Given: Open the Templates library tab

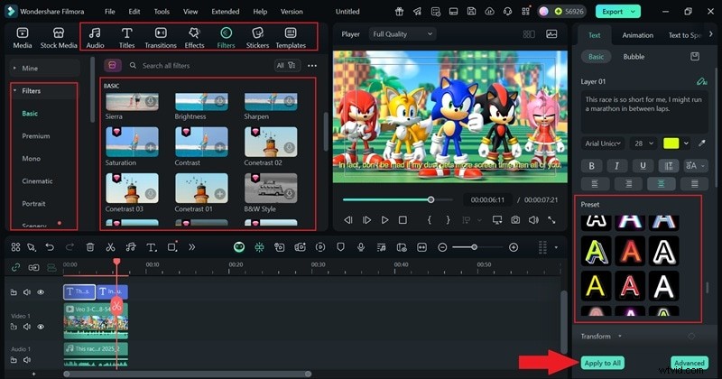Looking at the screenshot, I should point(291,37).
